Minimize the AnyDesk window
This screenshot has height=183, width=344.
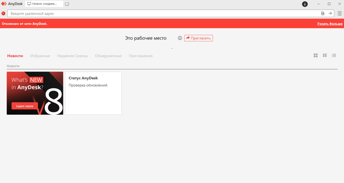coord(318,4)
